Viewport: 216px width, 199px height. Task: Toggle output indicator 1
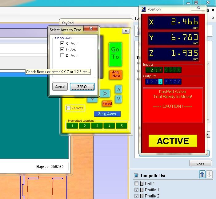click(x=147, y=82)
